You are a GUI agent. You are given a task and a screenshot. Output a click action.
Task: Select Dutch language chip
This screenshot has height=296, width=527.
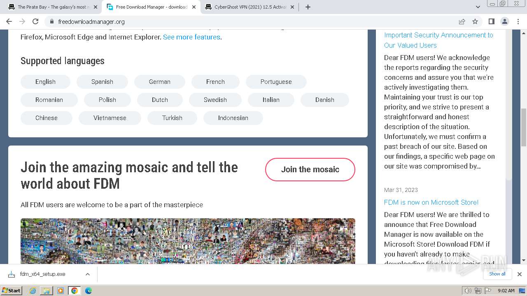point(160,100)
